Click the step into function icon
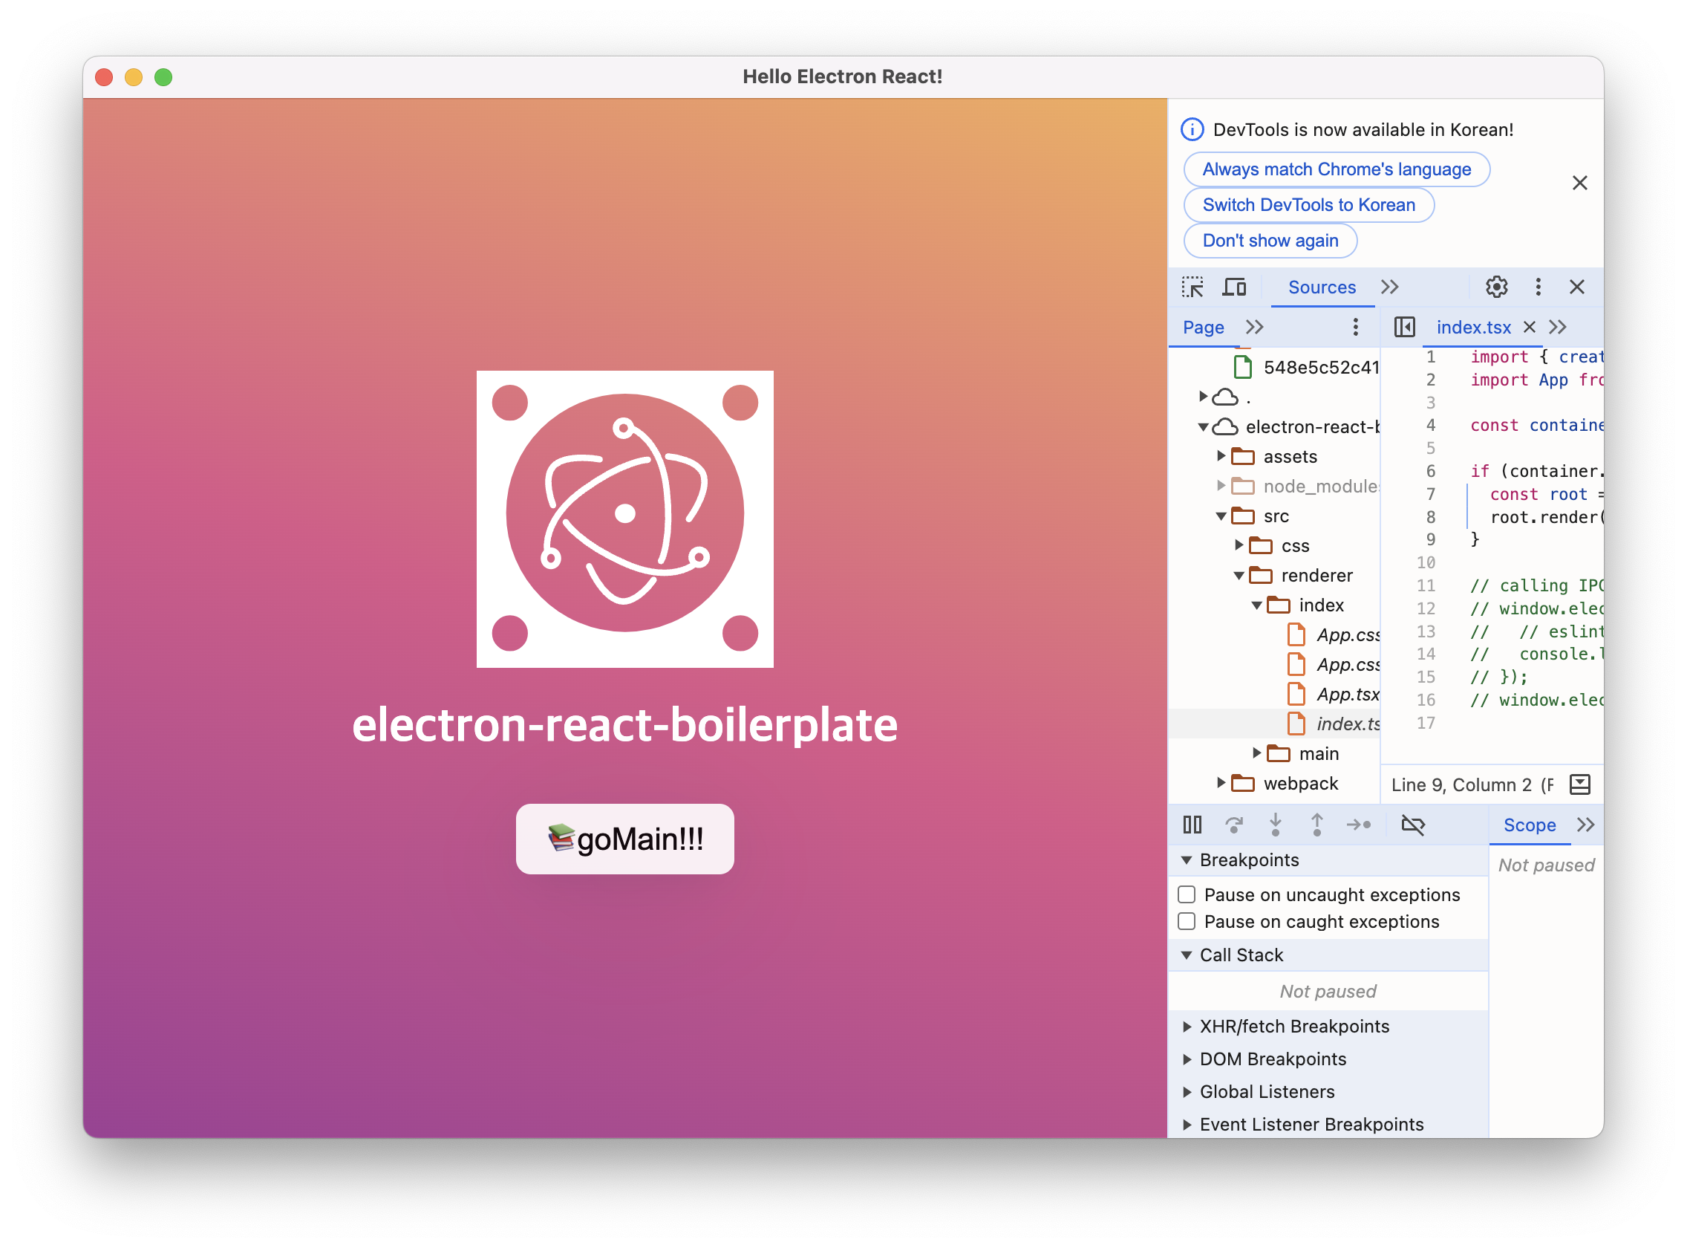Viewport: 1687px width, 1248px height. [x=1276, y=824]
